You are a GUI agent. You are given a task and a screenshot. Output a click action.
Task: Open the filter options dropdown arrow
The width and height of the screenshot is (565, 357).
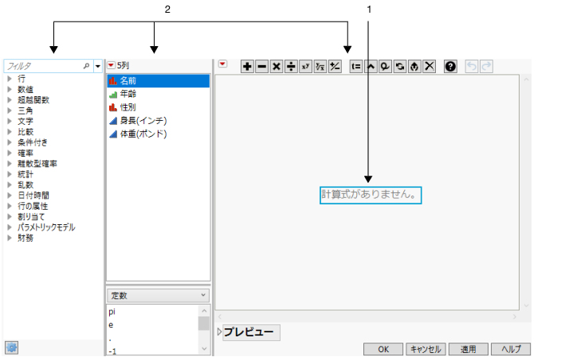point(98,66)
